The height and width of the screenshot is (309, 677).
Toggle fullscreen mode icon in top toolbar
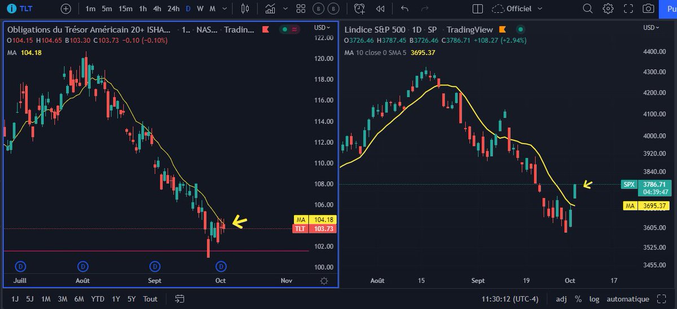628,8
